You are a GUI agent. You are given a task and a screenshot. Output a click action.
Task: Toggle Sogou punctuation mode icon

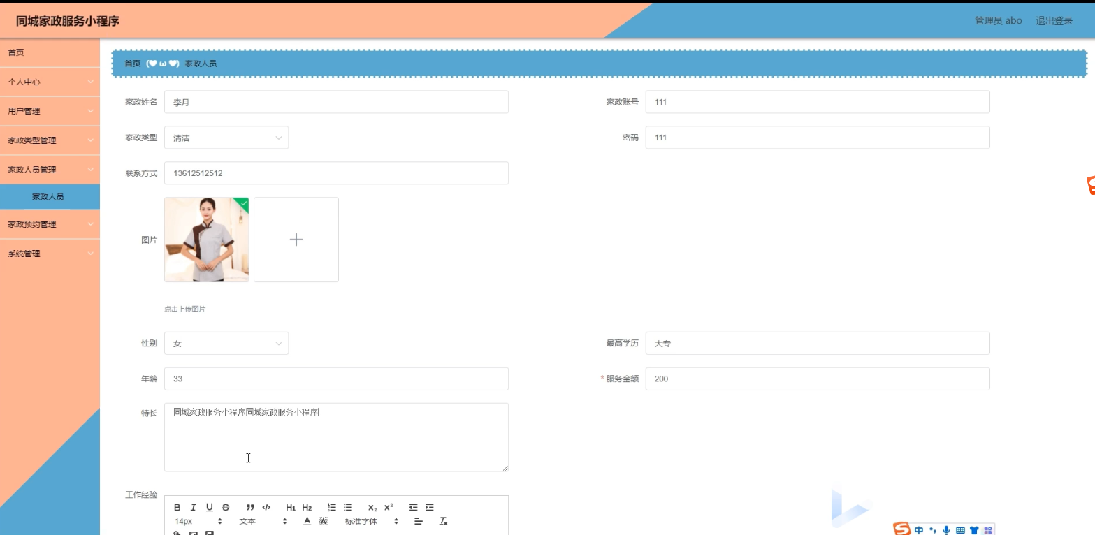[932, 530]
